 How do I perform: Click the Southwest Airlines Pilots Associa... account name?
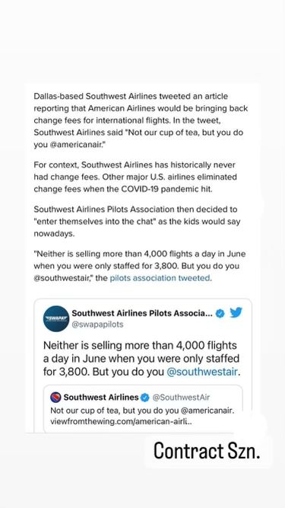click(142, 313)
